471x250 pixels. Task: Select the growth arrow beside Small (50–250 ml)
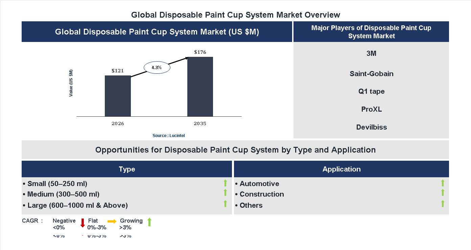(225, 183)
